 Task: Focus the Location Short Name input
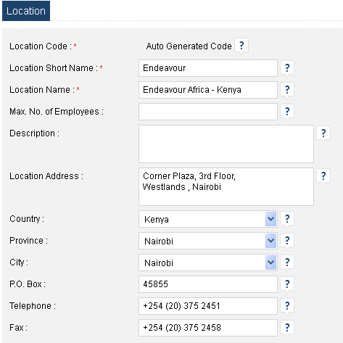pos(208,68)
